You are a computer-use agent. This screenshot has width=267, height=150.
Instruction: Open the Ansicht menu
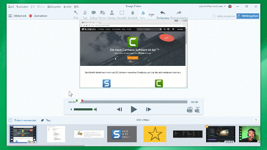68,7
